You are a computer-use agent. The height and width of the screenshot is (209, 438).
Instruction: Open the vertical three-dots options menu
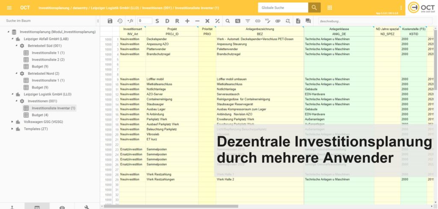[x=401, y=8]
